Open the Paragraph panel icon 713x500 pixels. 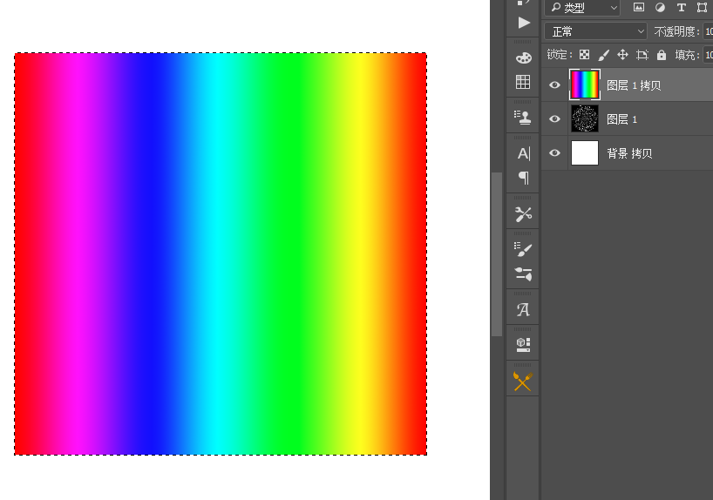[524, 178]
